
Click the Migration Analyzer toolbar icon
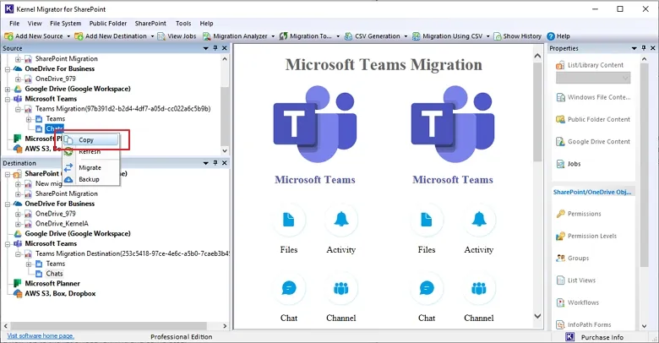[x=206, y=36]
